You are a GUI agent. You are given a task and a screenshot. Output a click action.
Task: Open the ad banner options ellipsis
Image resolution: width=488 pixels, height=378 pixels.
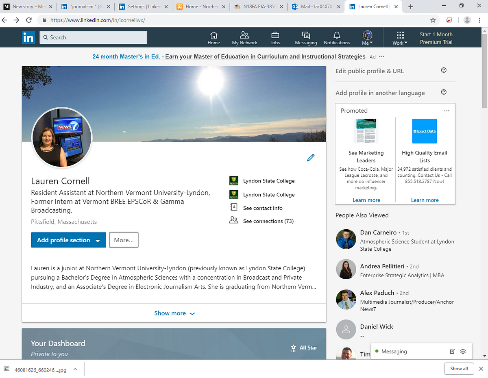(381, 56)
